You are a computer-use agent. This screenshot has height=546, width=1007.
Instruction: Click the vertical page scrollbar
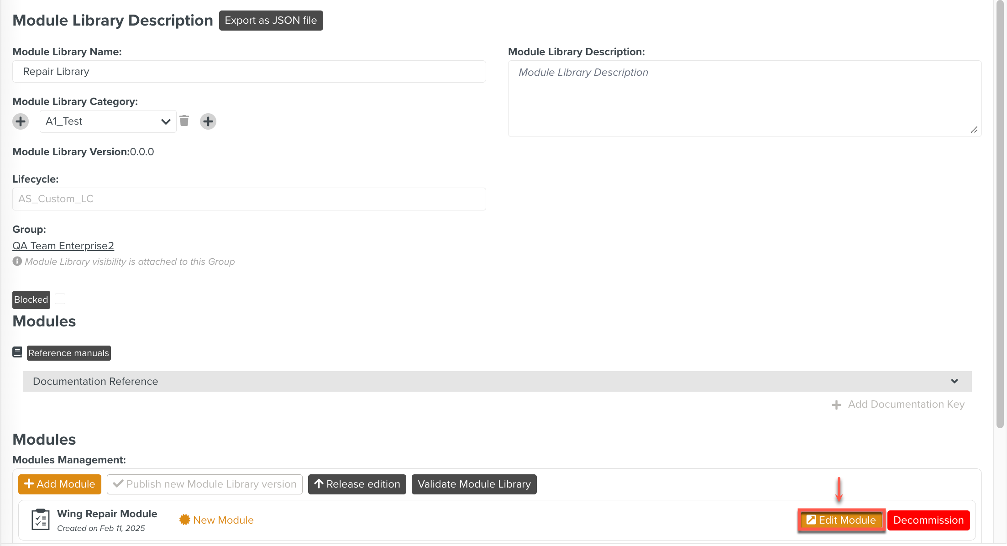point(1000,215)
